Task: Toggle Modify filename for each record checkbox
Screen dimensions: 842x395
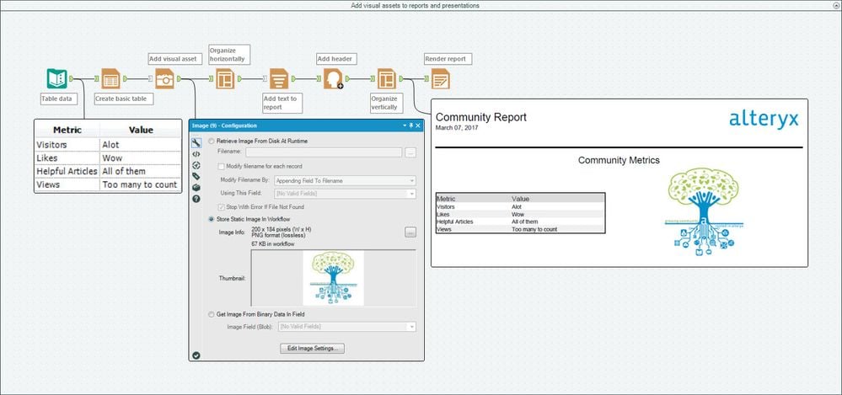Action: pyautogui.click(x=221, y=167)
